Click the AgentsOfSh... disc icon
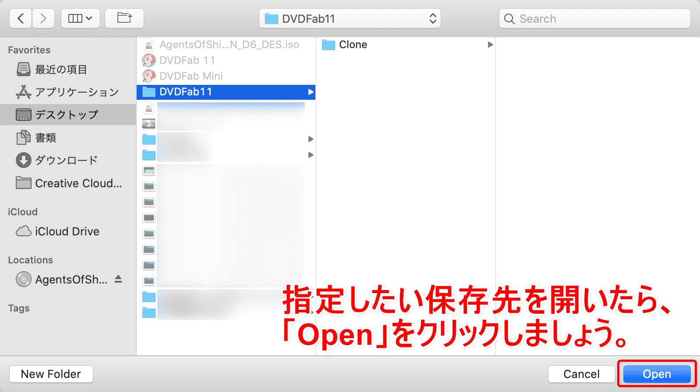Viewport: 700px width, 392px height. pos(23,279)
